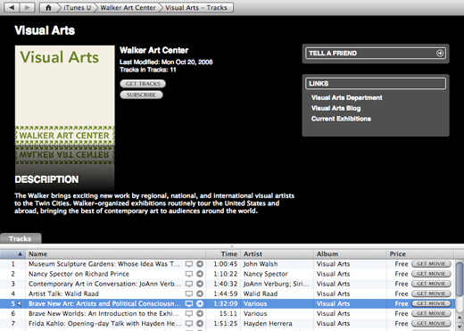The height and width of the screenshot is (331, 464).
Task: Open the Visual Arts Department link
Action: (346, 97)
